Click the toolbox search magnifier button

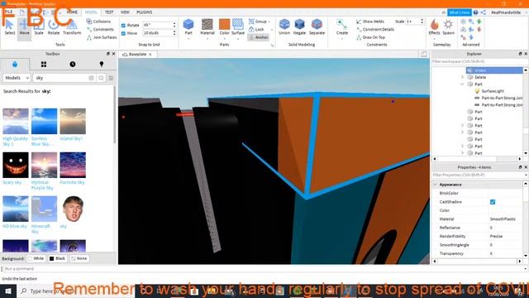[x=101, y=78]
